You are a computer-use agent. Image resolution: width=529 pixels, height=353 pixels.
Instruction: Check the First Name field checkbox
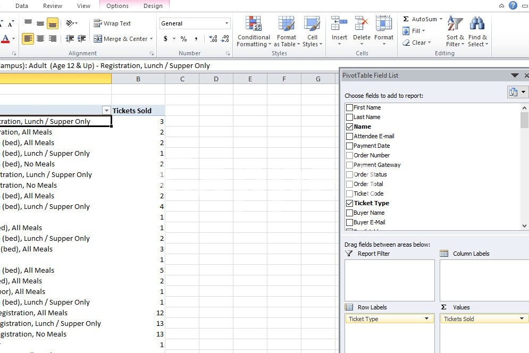coord(349,107)
